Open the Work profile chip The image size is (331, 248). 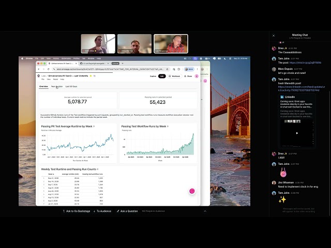(189, 69)
